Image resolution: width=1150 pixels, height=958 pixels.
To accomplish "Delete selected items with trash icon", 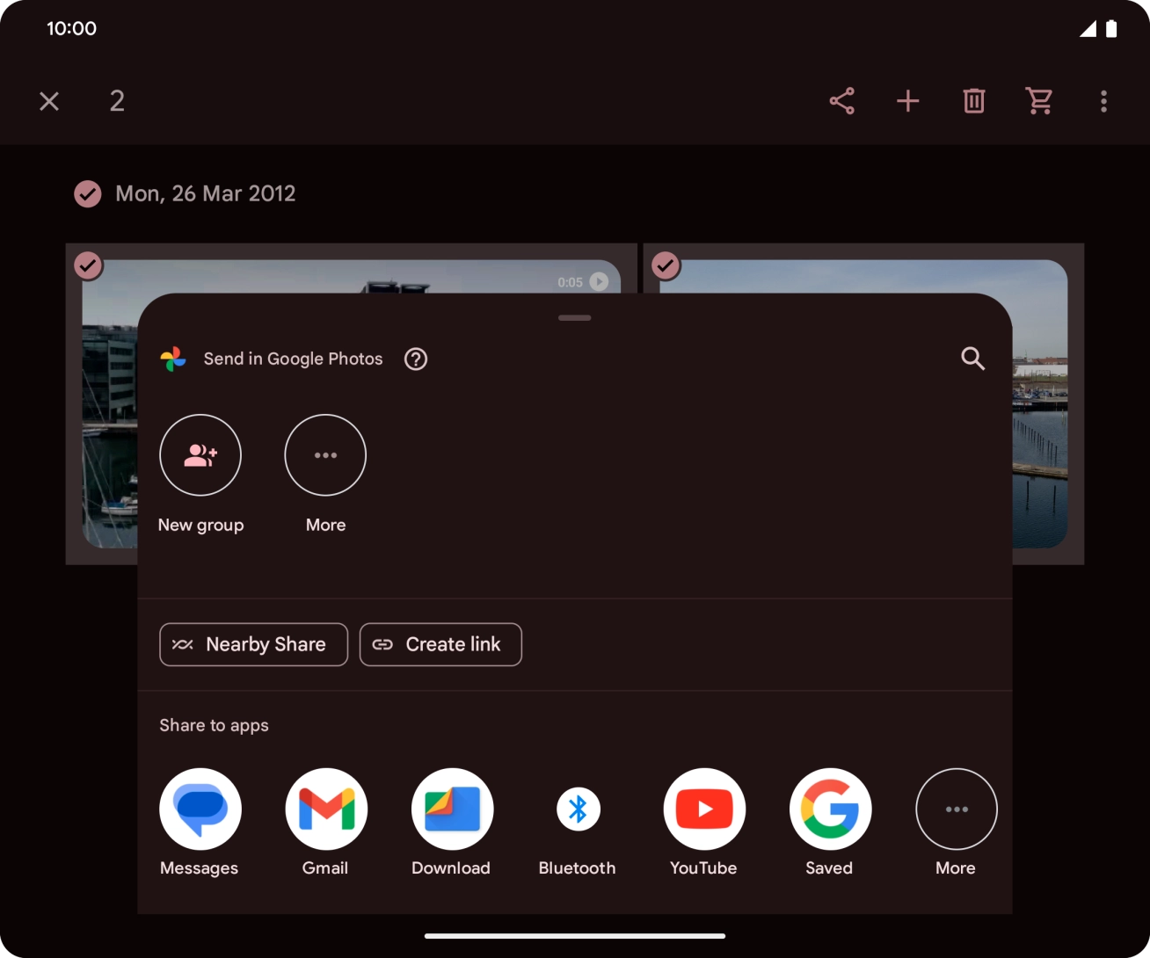I will 973,101.
